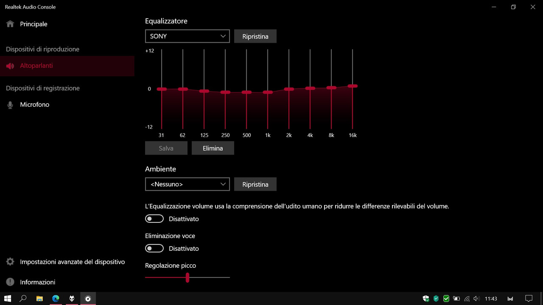Select Altoparlanti in the sidebar
The height and width of the screenshot is (305, 543).
pos(67,66)
